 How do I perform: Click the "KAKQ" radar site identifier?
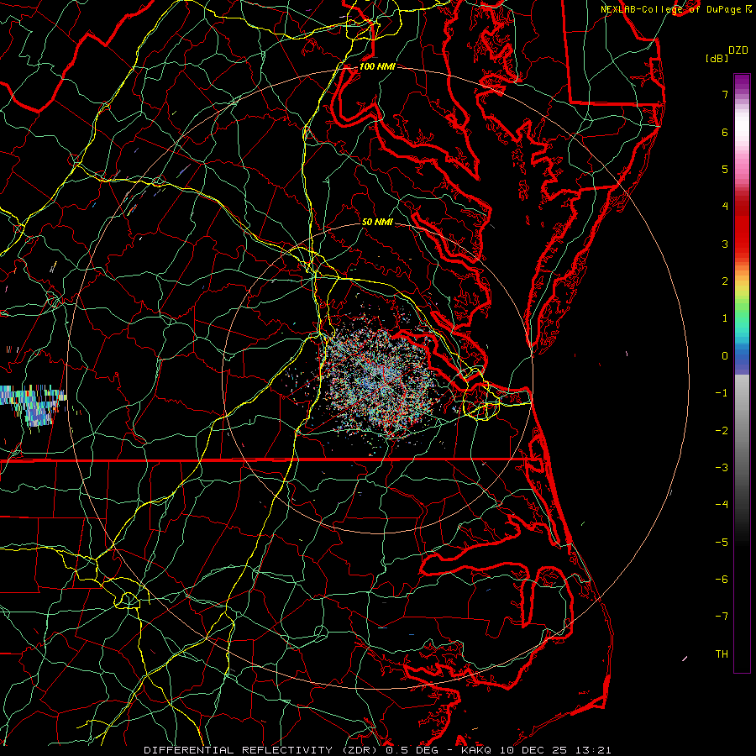(476, 750)
